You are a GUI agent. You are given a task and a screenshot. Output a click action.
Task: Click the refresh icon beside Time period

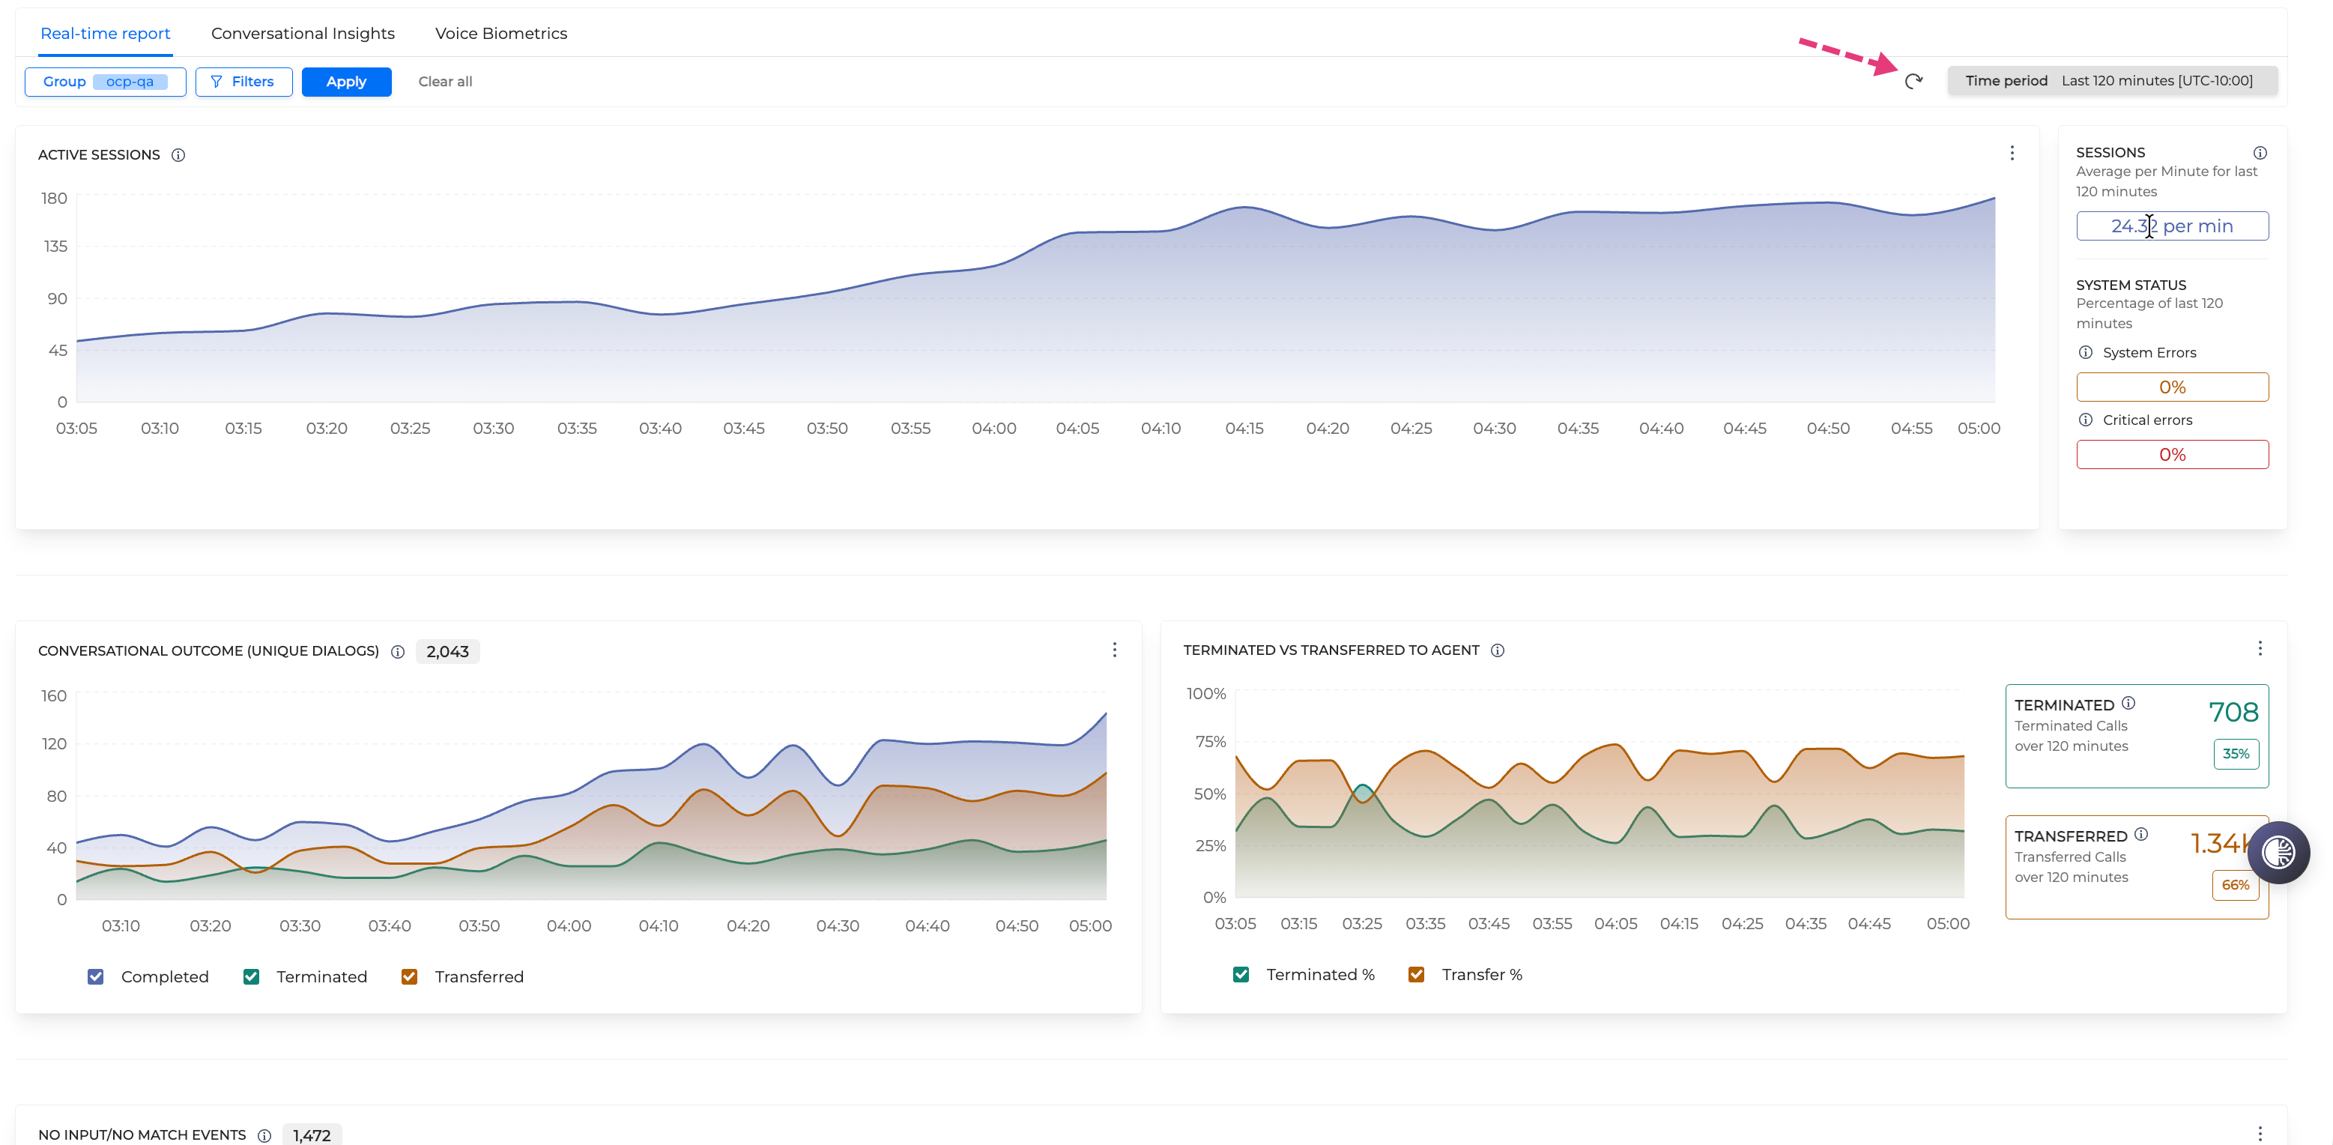(1913, 82)
